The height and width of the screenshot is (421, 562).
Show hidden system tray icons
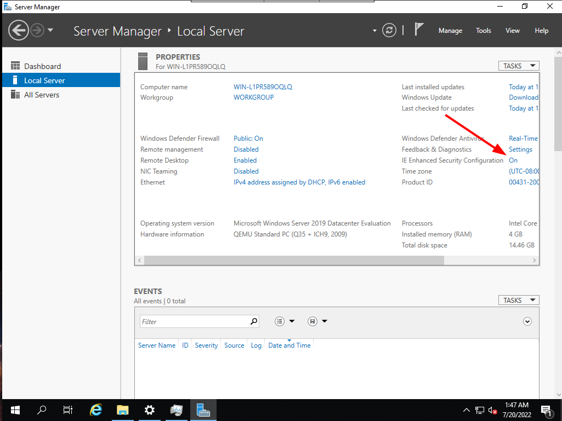466,410
